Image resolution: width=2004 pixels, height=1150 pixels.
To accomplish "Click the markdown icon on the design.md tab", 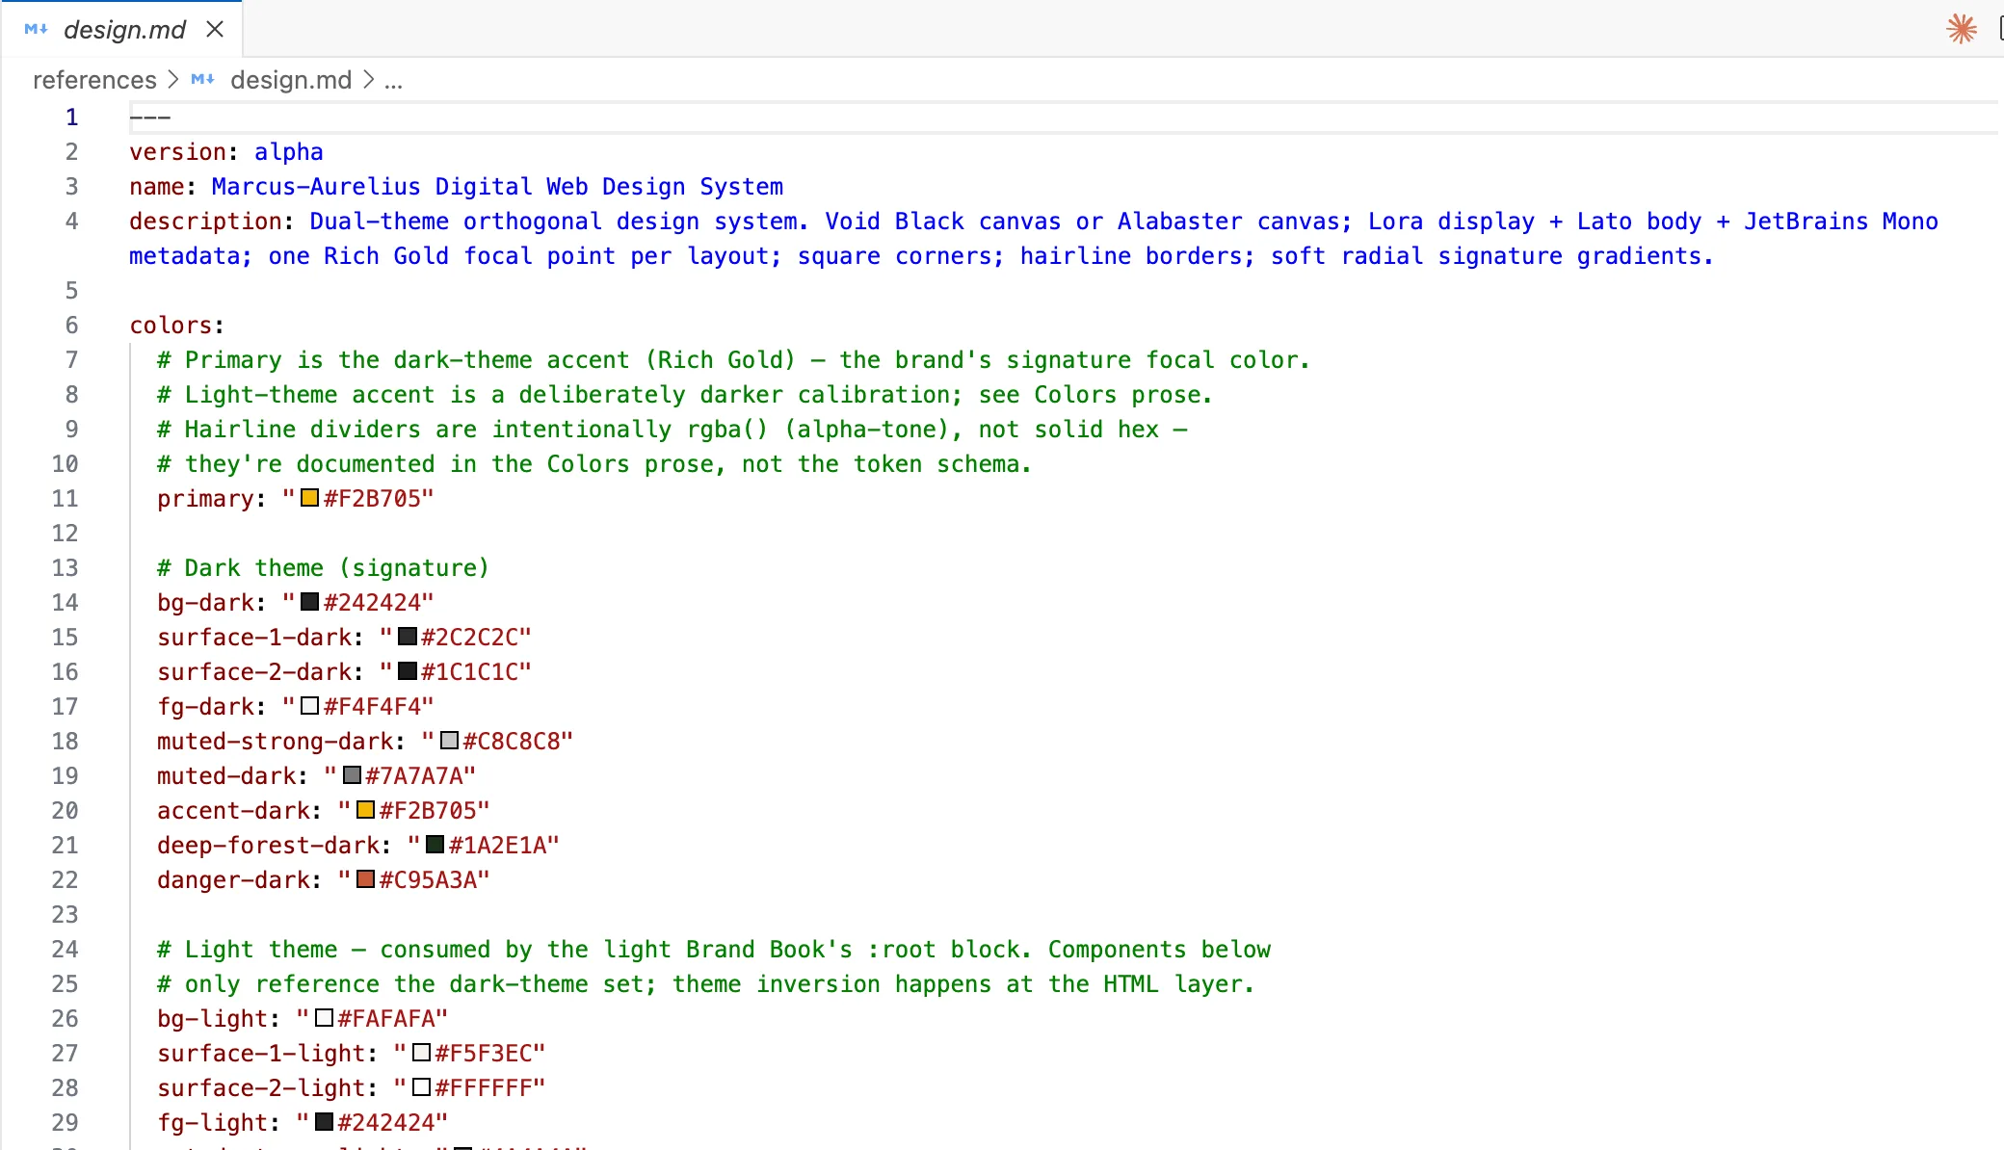I will tap(37, 30).
